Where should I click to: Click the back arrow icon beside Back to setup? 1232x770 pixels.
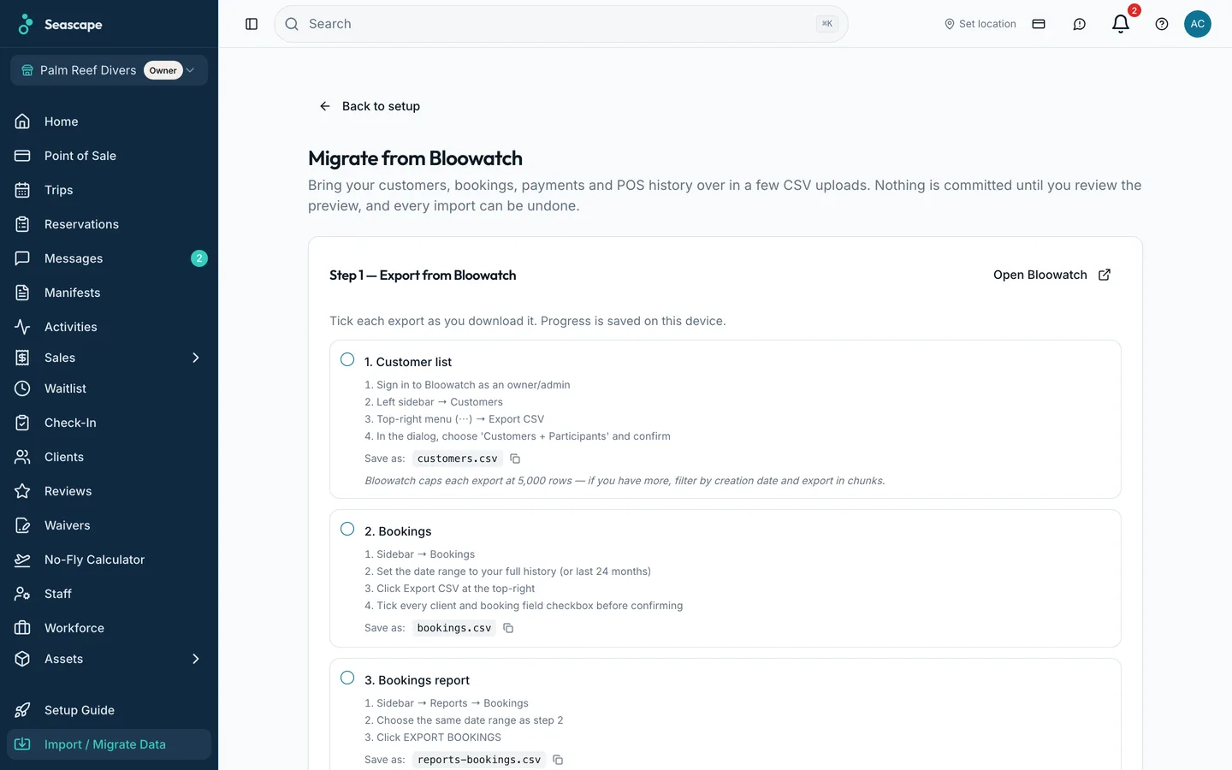[325, 106]
